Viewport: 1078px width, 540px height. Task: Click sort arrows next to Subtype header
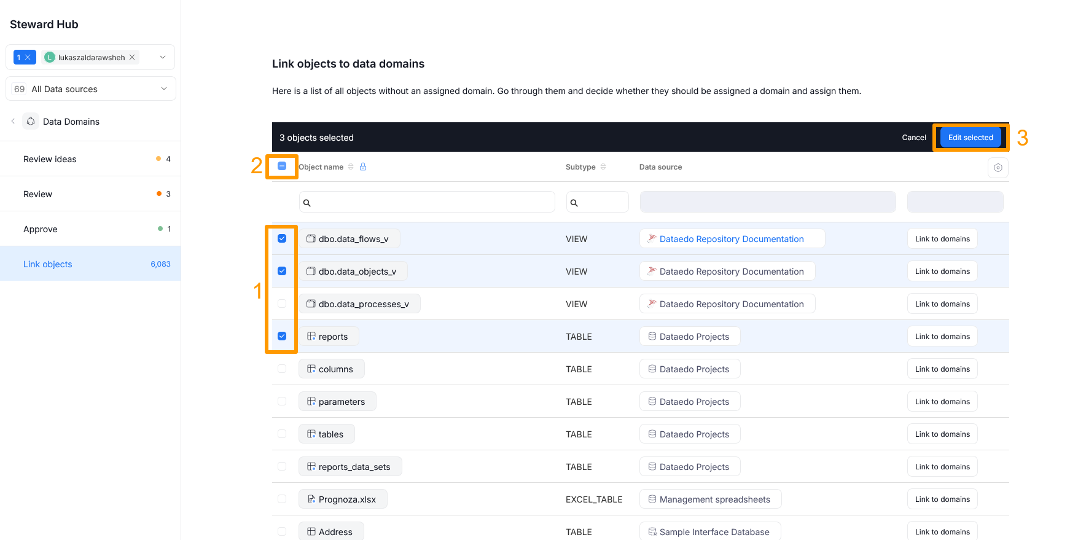coord(603,167)
